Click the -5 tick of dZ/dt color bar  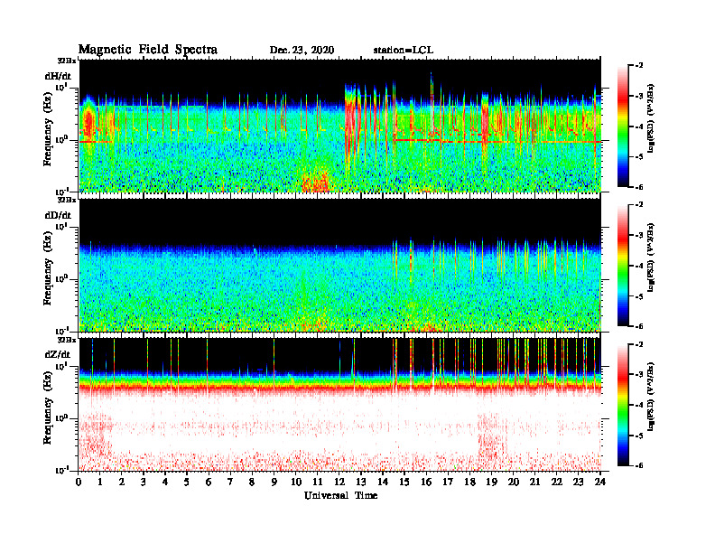(x=638, y=436)
